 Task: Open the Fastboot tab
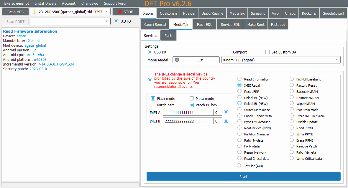coord(278,24)
